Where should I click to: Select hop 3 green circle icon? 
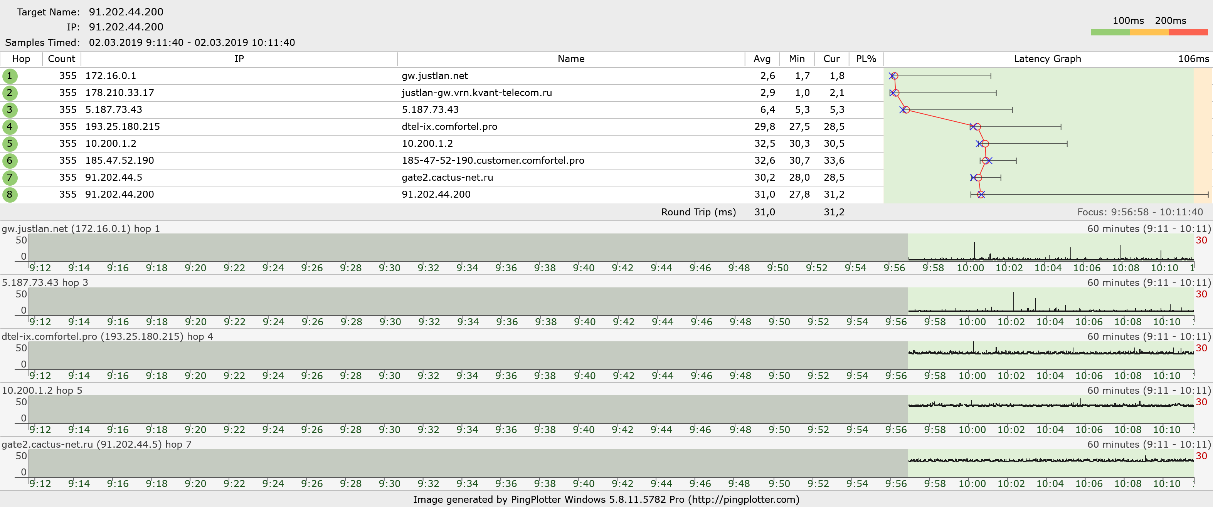coord(9,110)
